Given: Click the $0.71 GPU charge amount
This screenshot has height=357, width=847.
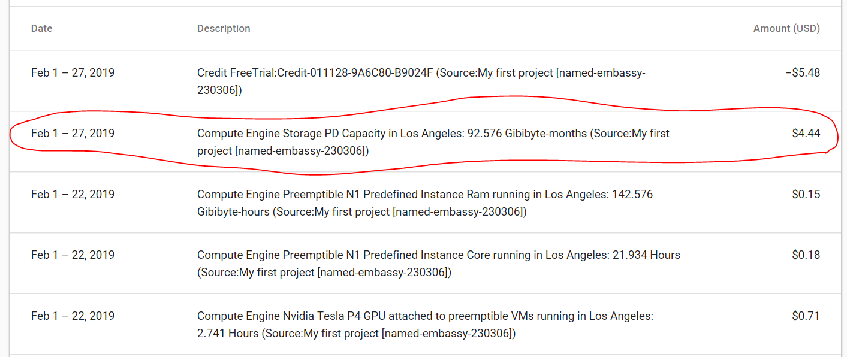Looking at the screenshot, I should point(806,316).
